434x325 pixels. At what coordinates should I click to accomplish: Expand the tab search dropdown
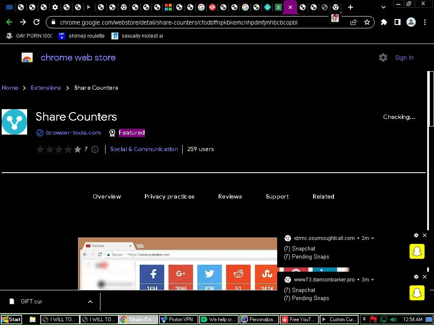383,7
